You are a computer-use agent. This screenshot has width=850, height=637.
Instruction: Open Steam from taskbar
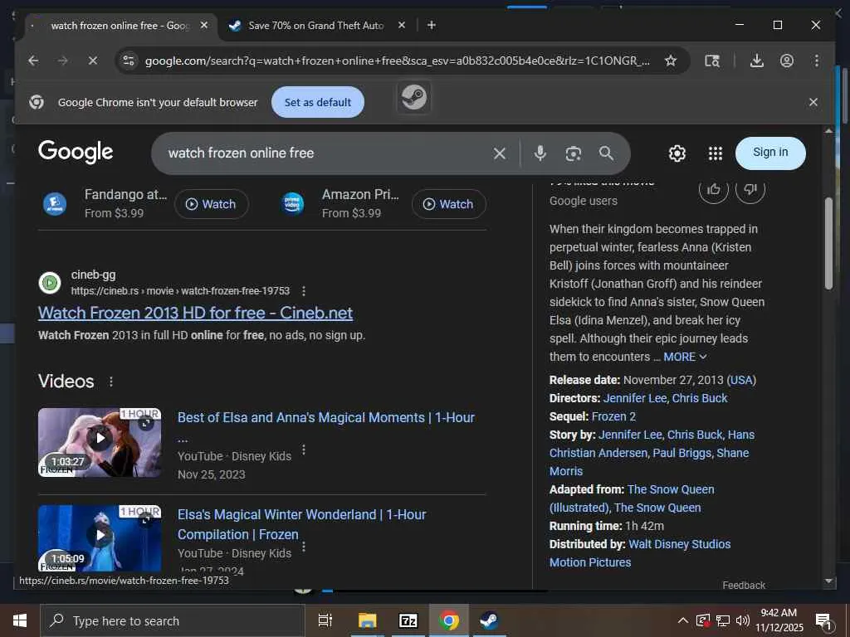489,620
